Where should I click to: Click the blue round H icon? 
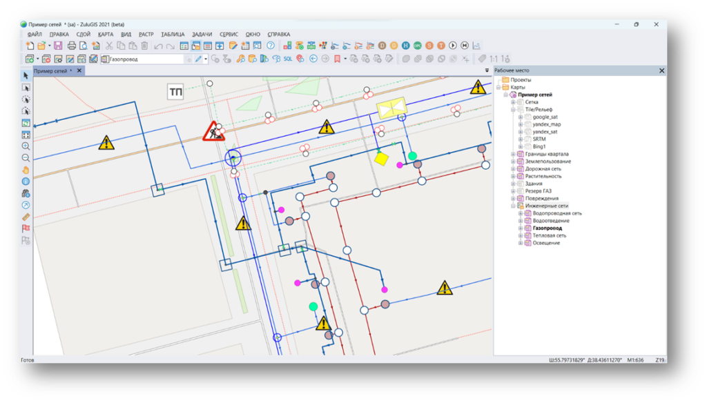tap(406, 46)
